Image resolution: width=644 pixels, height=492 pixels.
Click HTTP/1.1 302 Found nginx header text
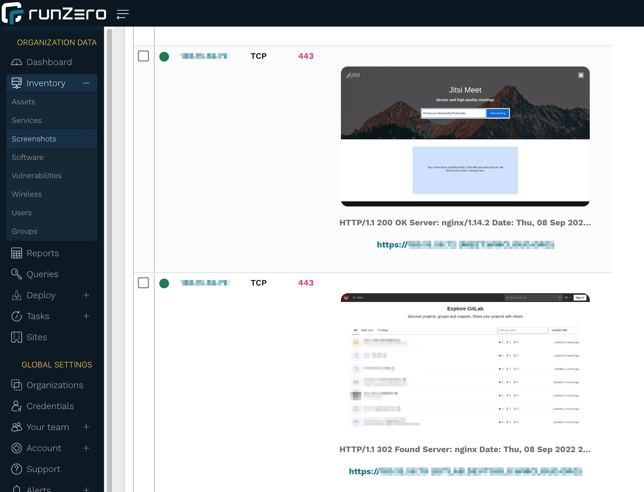[465, 449]
